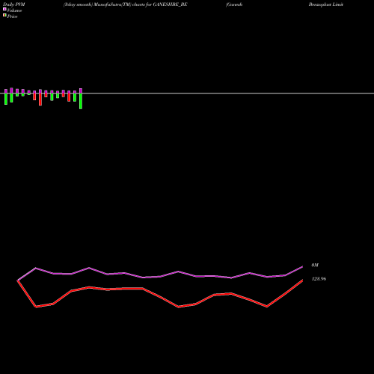Screen dimensions: 374x374
Task: Click the MunafaSutra chart title for GANESHBE_BE
Action: coord(126,4)
